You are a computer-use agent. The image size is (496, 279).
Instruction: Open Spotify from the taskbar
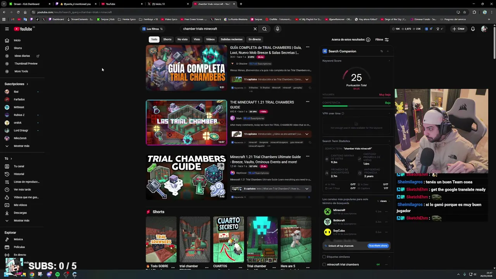pyautogui.click(x=57, y=274)
